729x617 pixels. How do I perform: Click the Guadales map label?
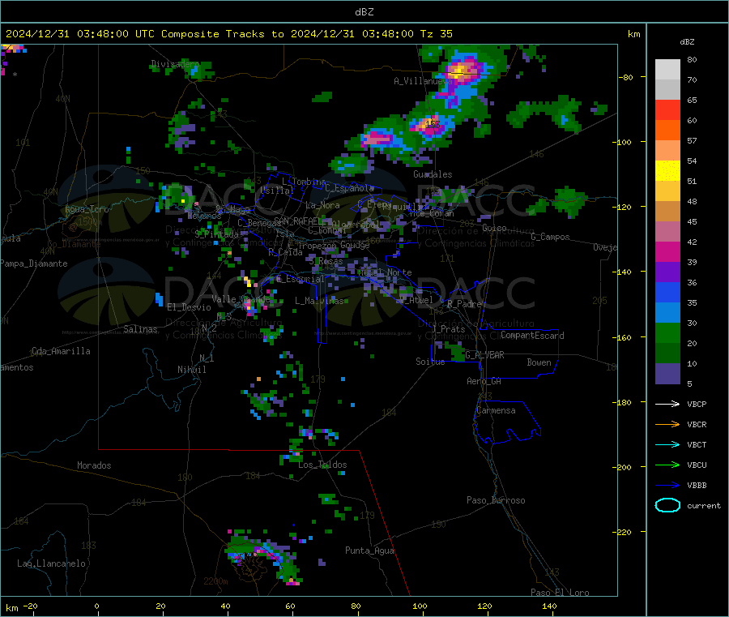[433, 174]
